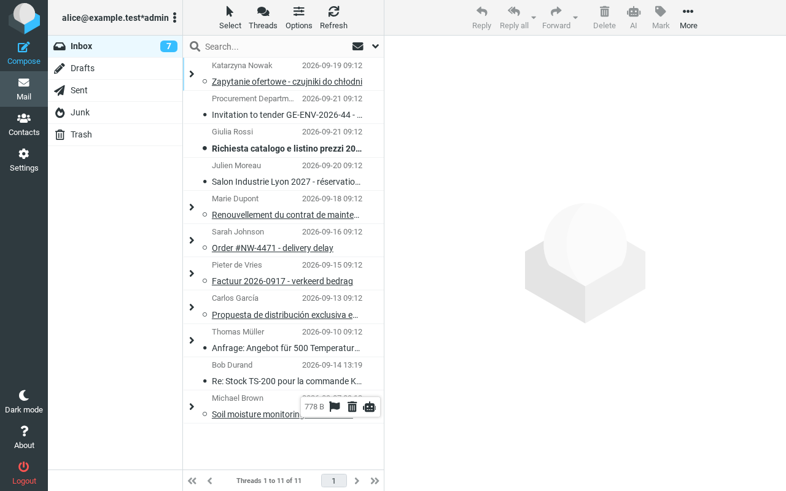The height and width of the screenshot is (491, 786).
Task: Toggle status dot on Julien Moreau message
Action: (204, 182)
